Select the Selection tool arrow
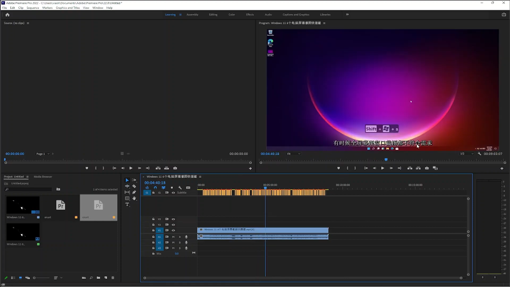 point(127,180)
